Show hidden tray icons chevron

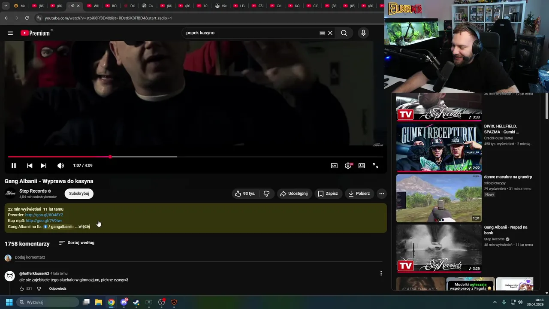[495, 302]
